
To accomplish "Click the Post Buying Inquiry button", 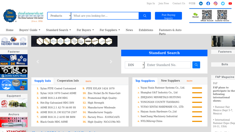I will click(x=168, y=16).
